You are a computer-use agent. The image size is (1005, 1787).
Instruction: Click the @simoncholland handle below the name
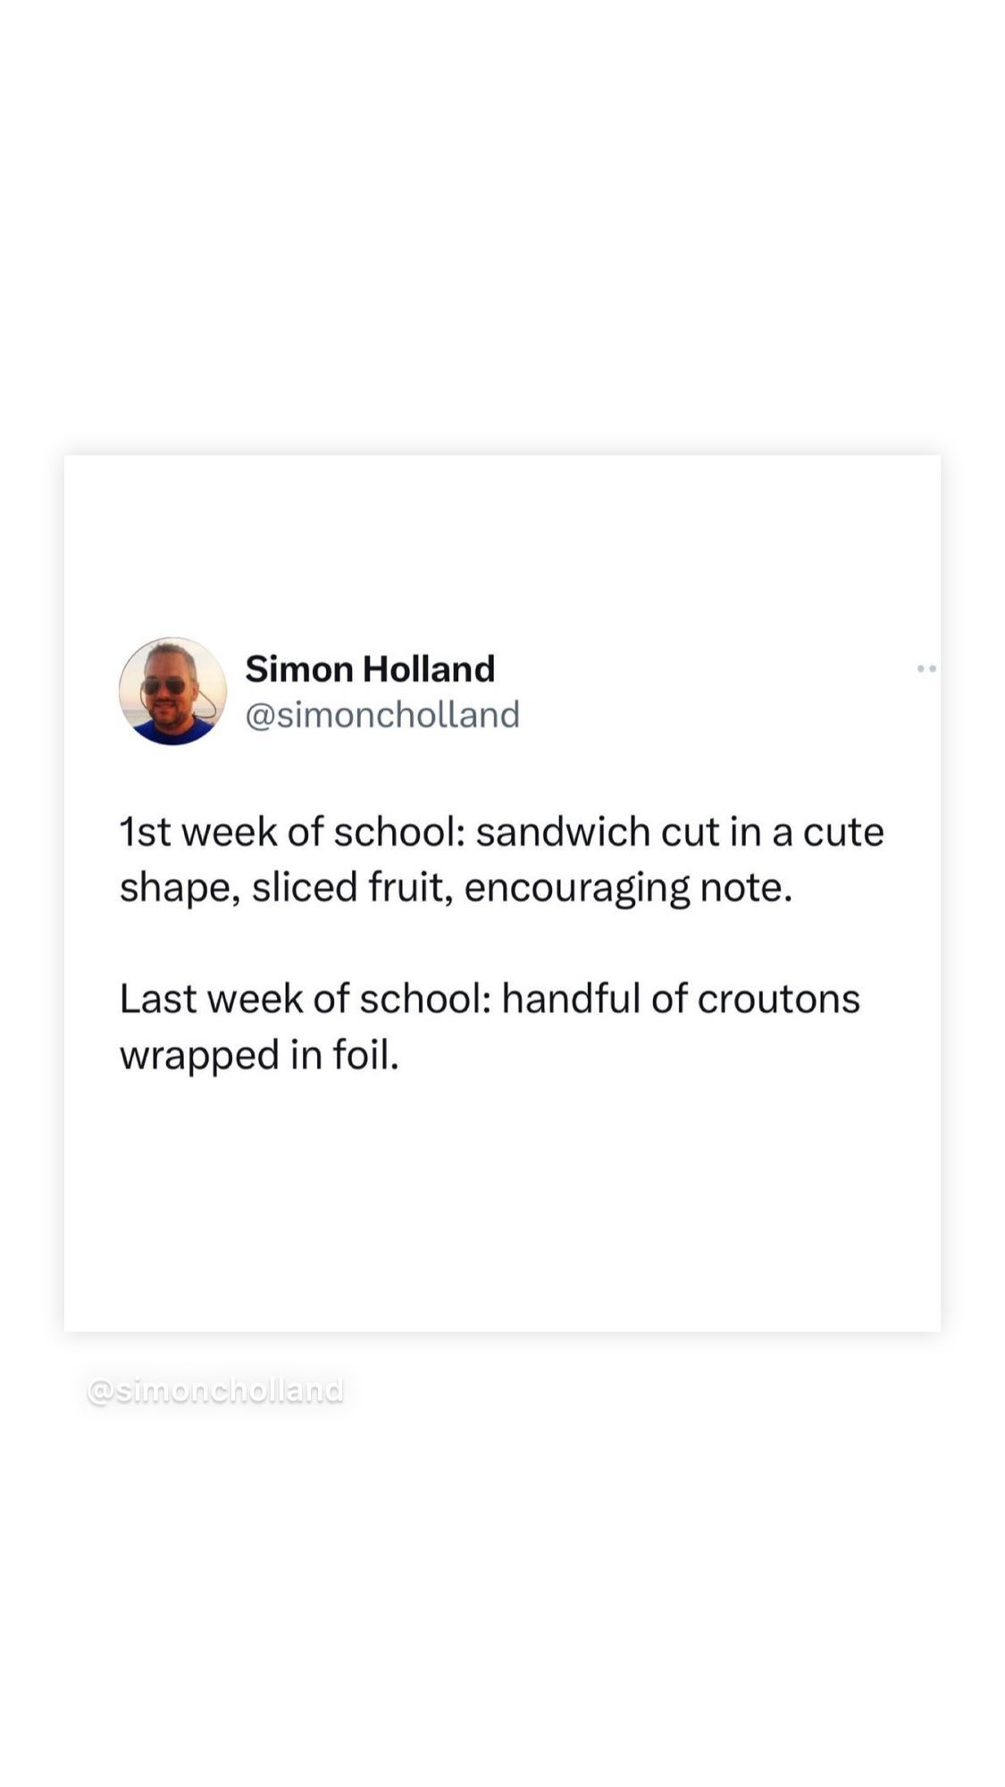[x=382, y=715]
